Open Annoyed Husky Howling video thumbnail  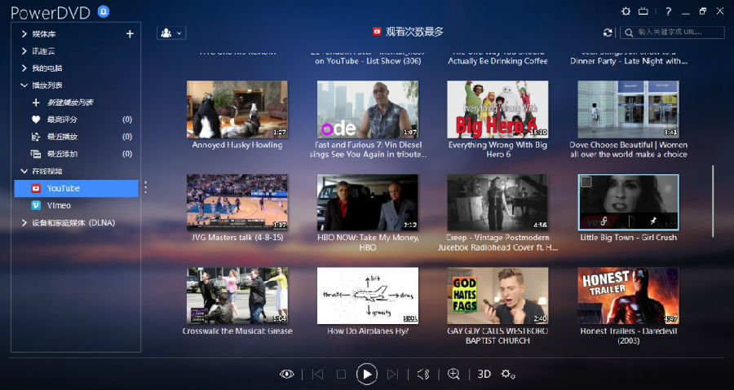point(237,109)
